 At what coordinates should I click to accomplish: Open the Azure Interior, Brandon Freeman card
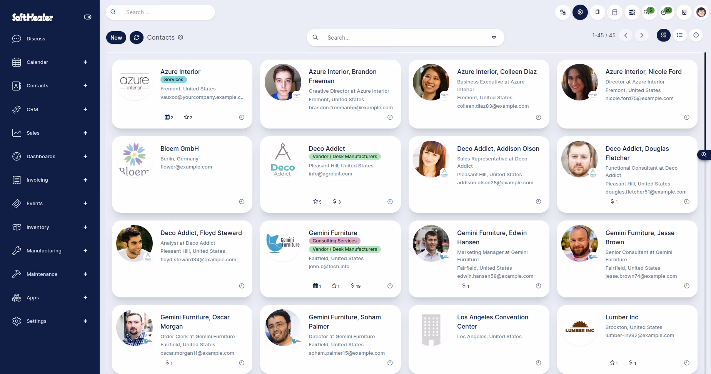click(x=330, y=94)
